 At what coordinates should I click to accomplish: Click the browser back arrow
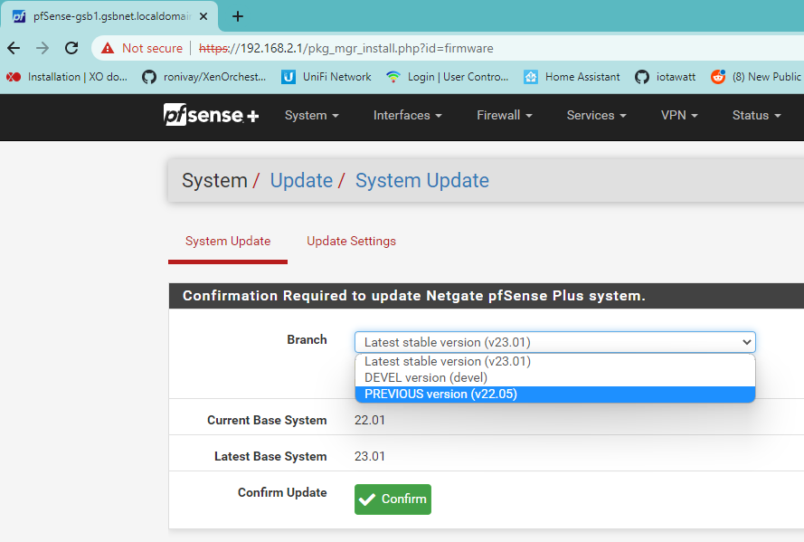[x=14, y=48]
